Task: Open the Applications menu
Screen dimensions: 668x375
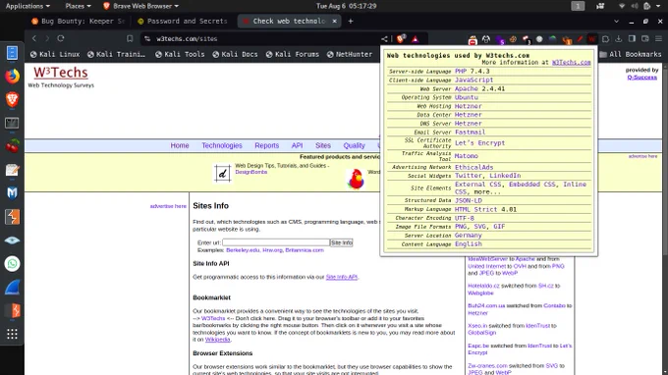Action: pyautogui.click(x=28, y=6)
